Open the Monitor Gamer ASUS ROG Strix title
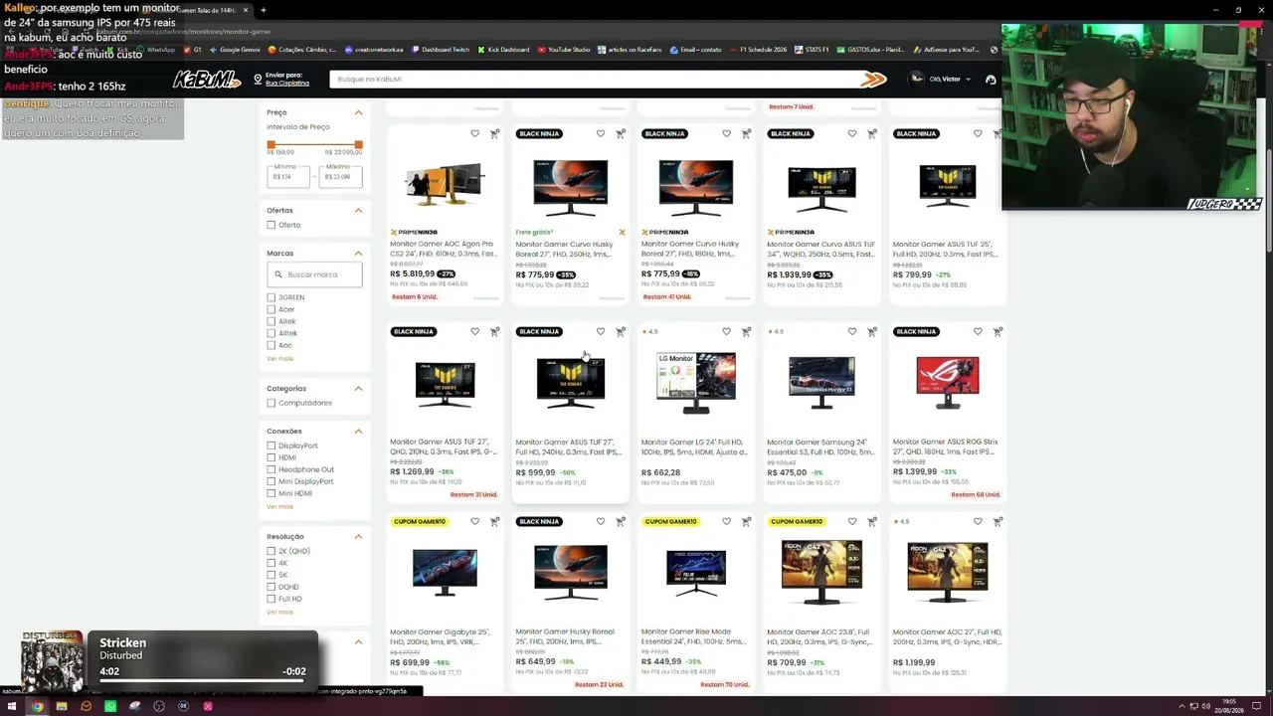The image size is (1273, 716). (x=946, y=447)
